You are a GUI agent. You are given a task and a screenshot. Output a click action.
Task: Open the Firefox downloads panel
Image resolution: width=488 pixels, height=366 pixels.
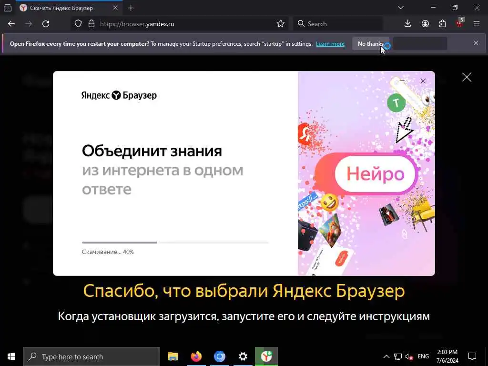(408, 24)
